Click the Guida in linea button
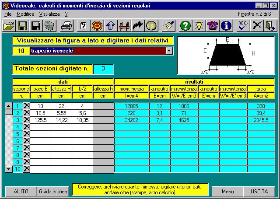280x199 pixels. click(53, 192)
